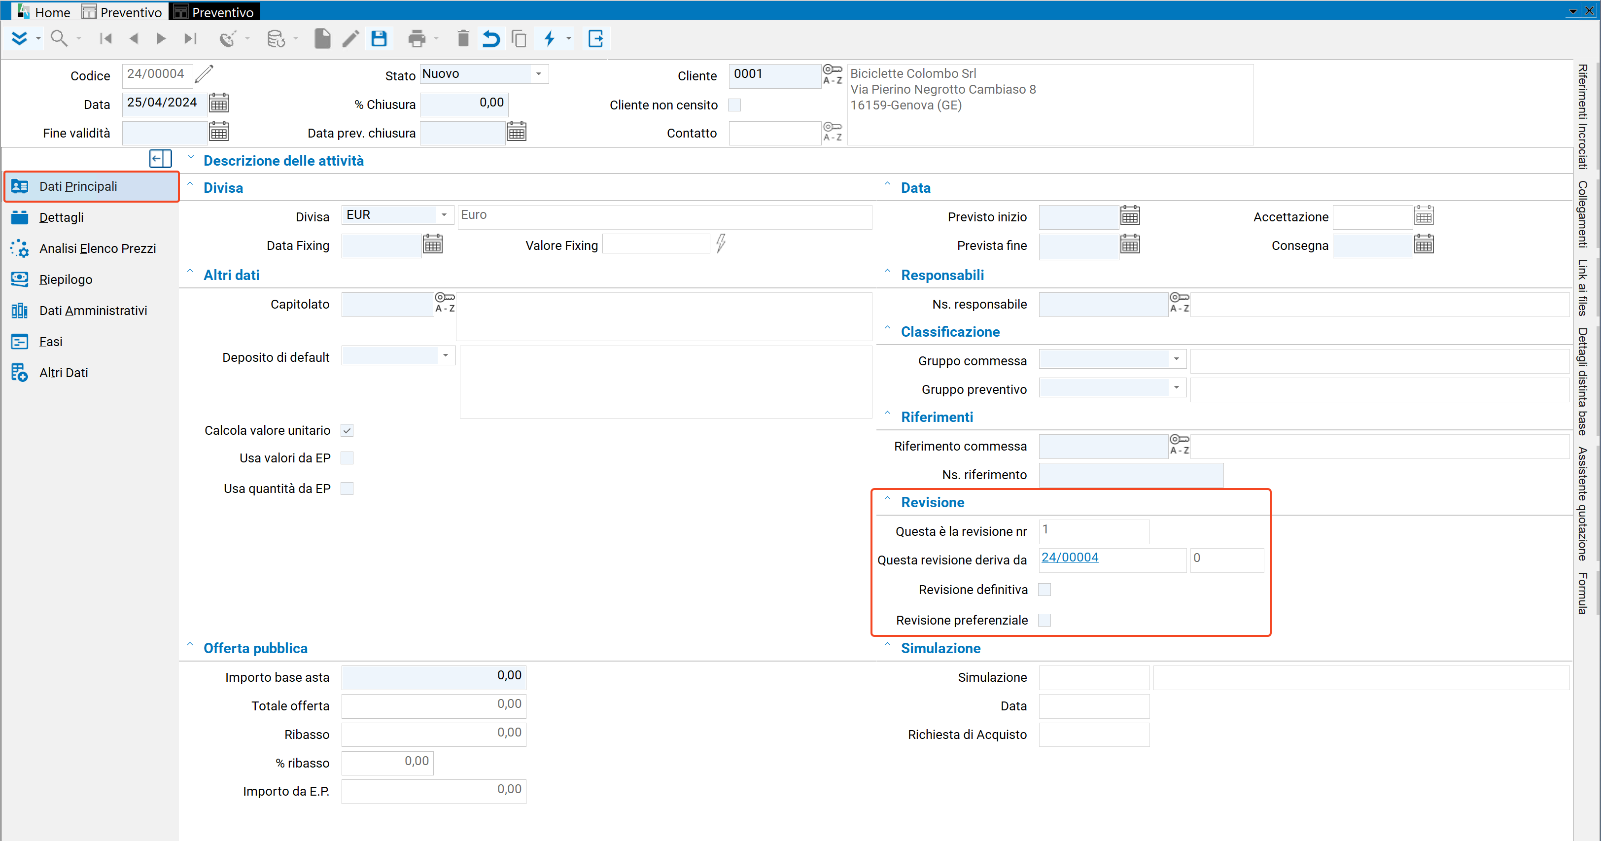Collapse the left navigation panel

tap(160, 159)
